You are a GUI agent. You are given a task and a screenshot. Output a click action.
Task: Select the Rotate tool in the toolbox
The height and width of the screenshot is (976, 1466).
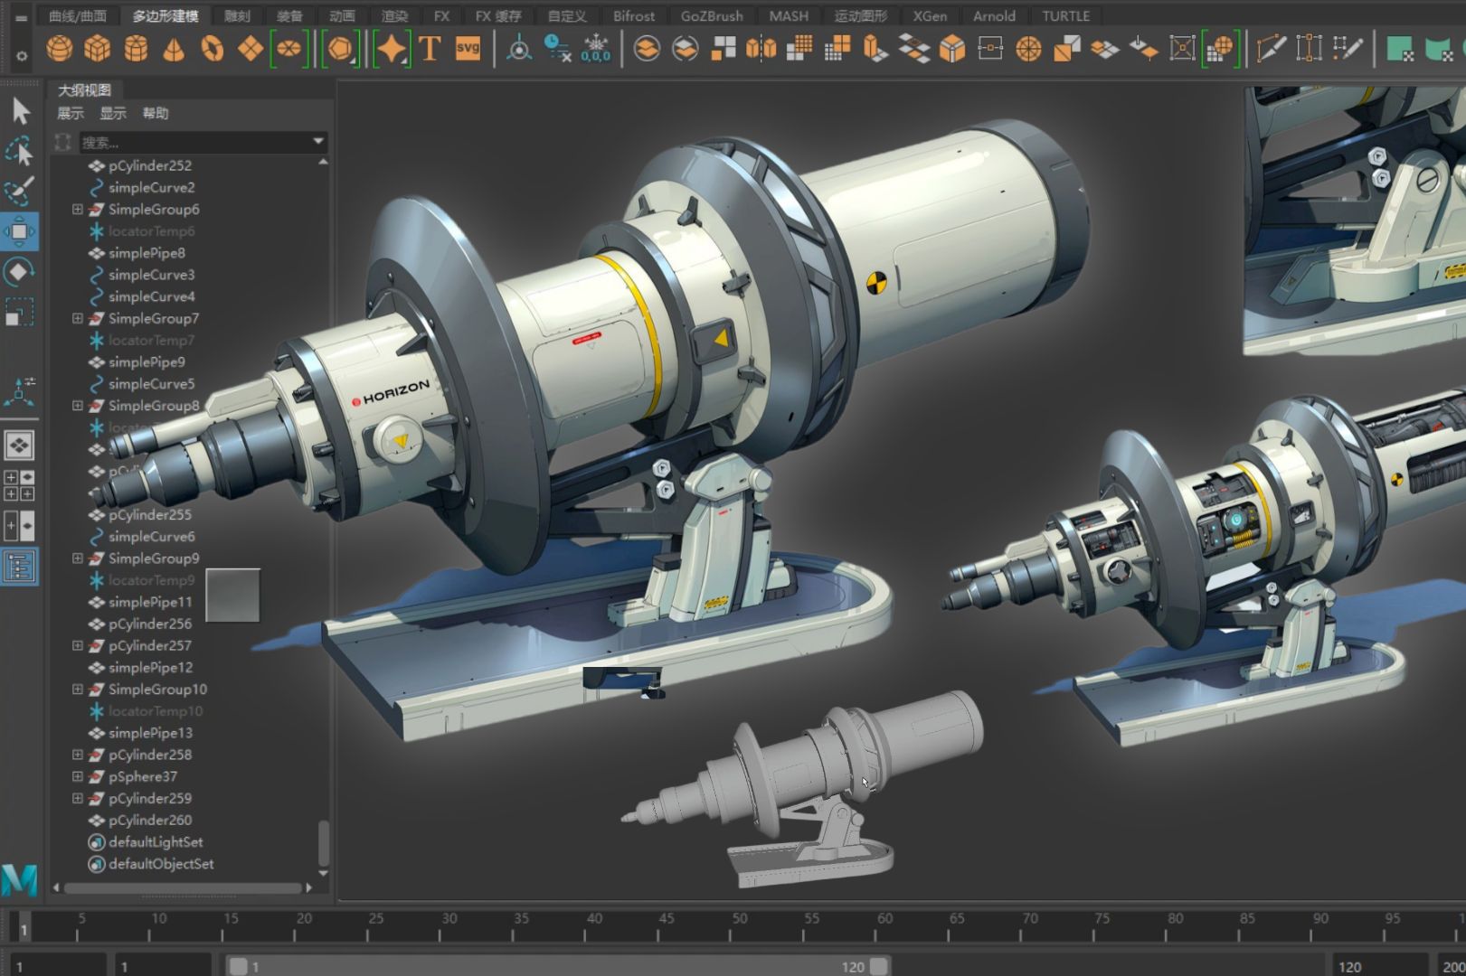point(20,270)
